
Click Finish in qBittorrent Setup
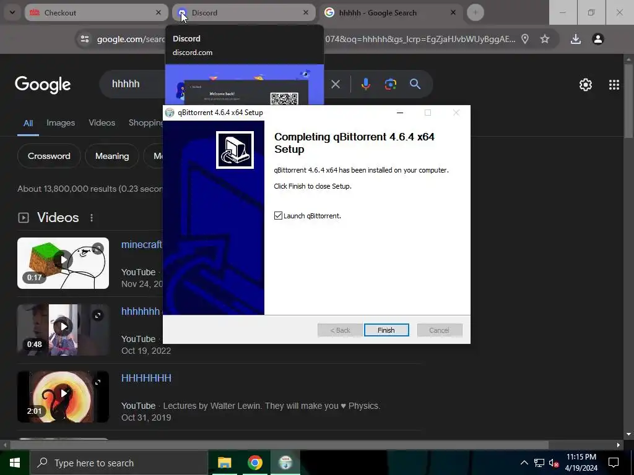click(386, 330)
